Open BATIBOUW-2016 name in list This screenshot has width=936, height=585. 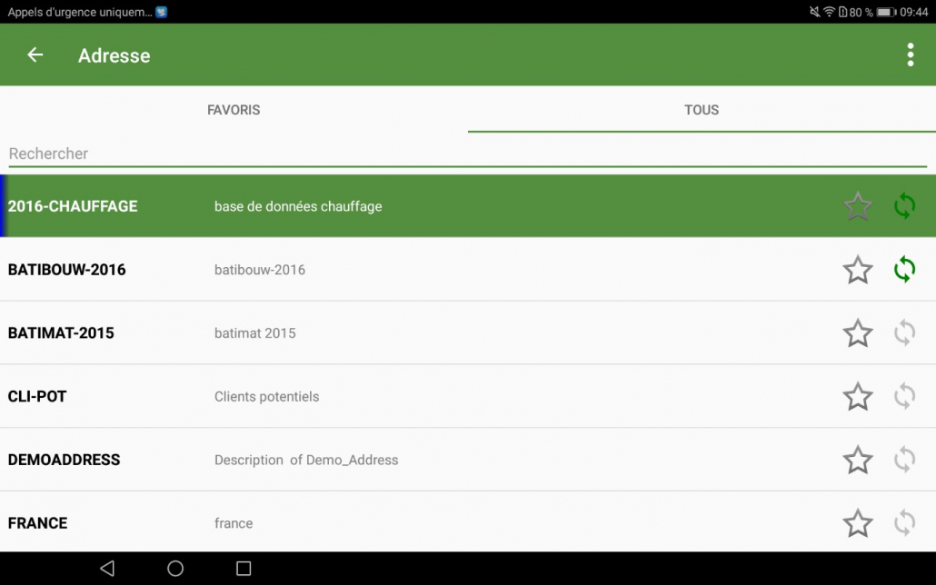(x=67, y=270)
